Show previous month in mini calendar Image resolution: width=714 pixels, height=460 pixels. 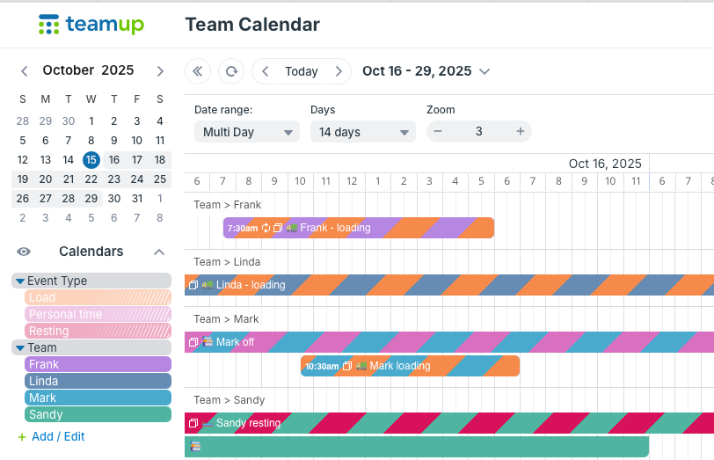pos(24,71)
